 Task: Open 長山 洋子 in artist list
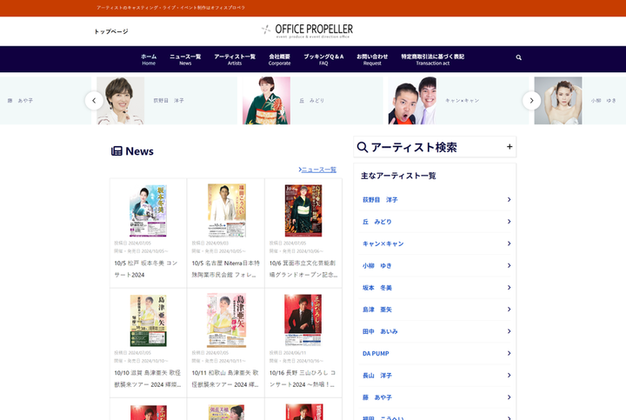[436, 376]
